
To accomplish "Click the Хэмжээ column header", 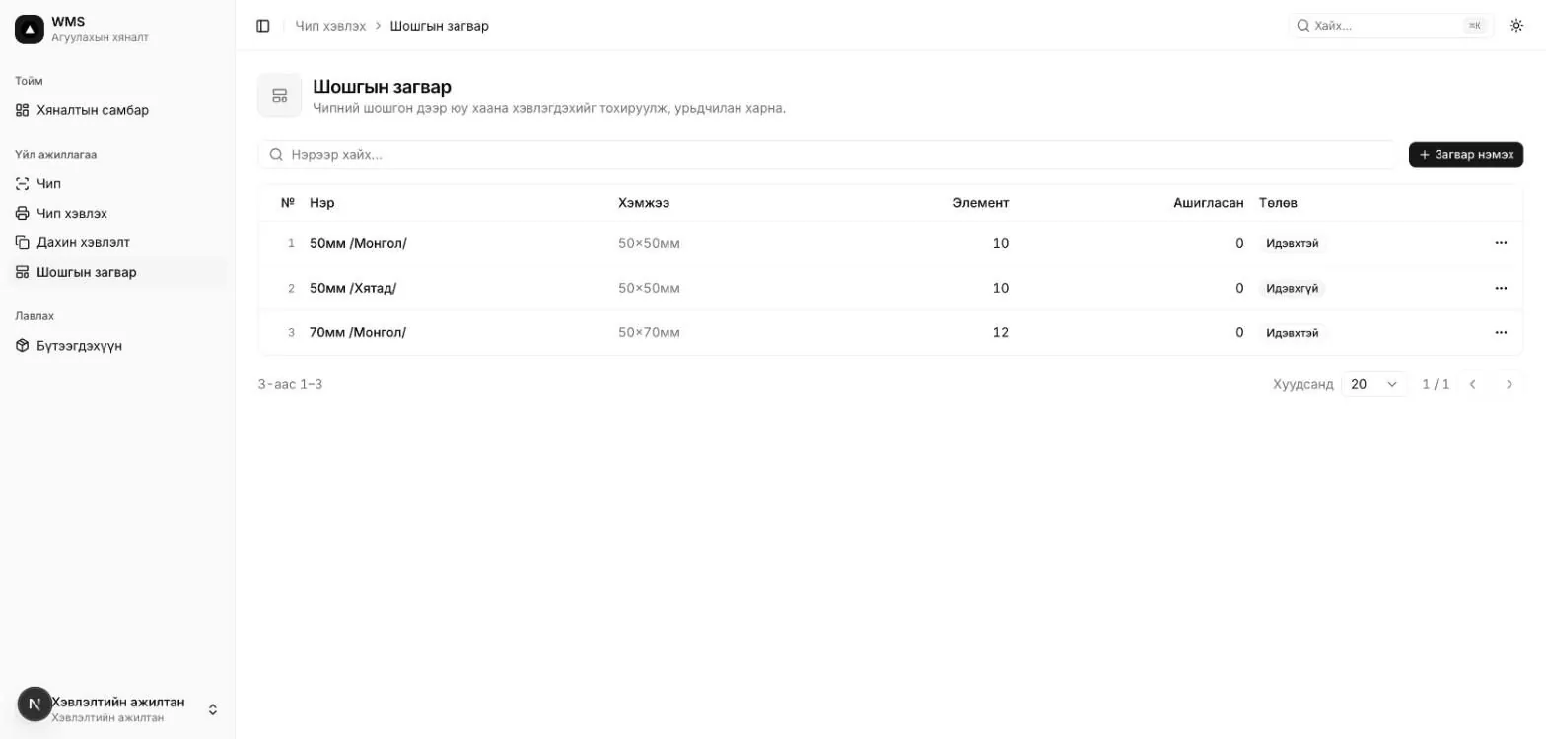I will point(644,203).
